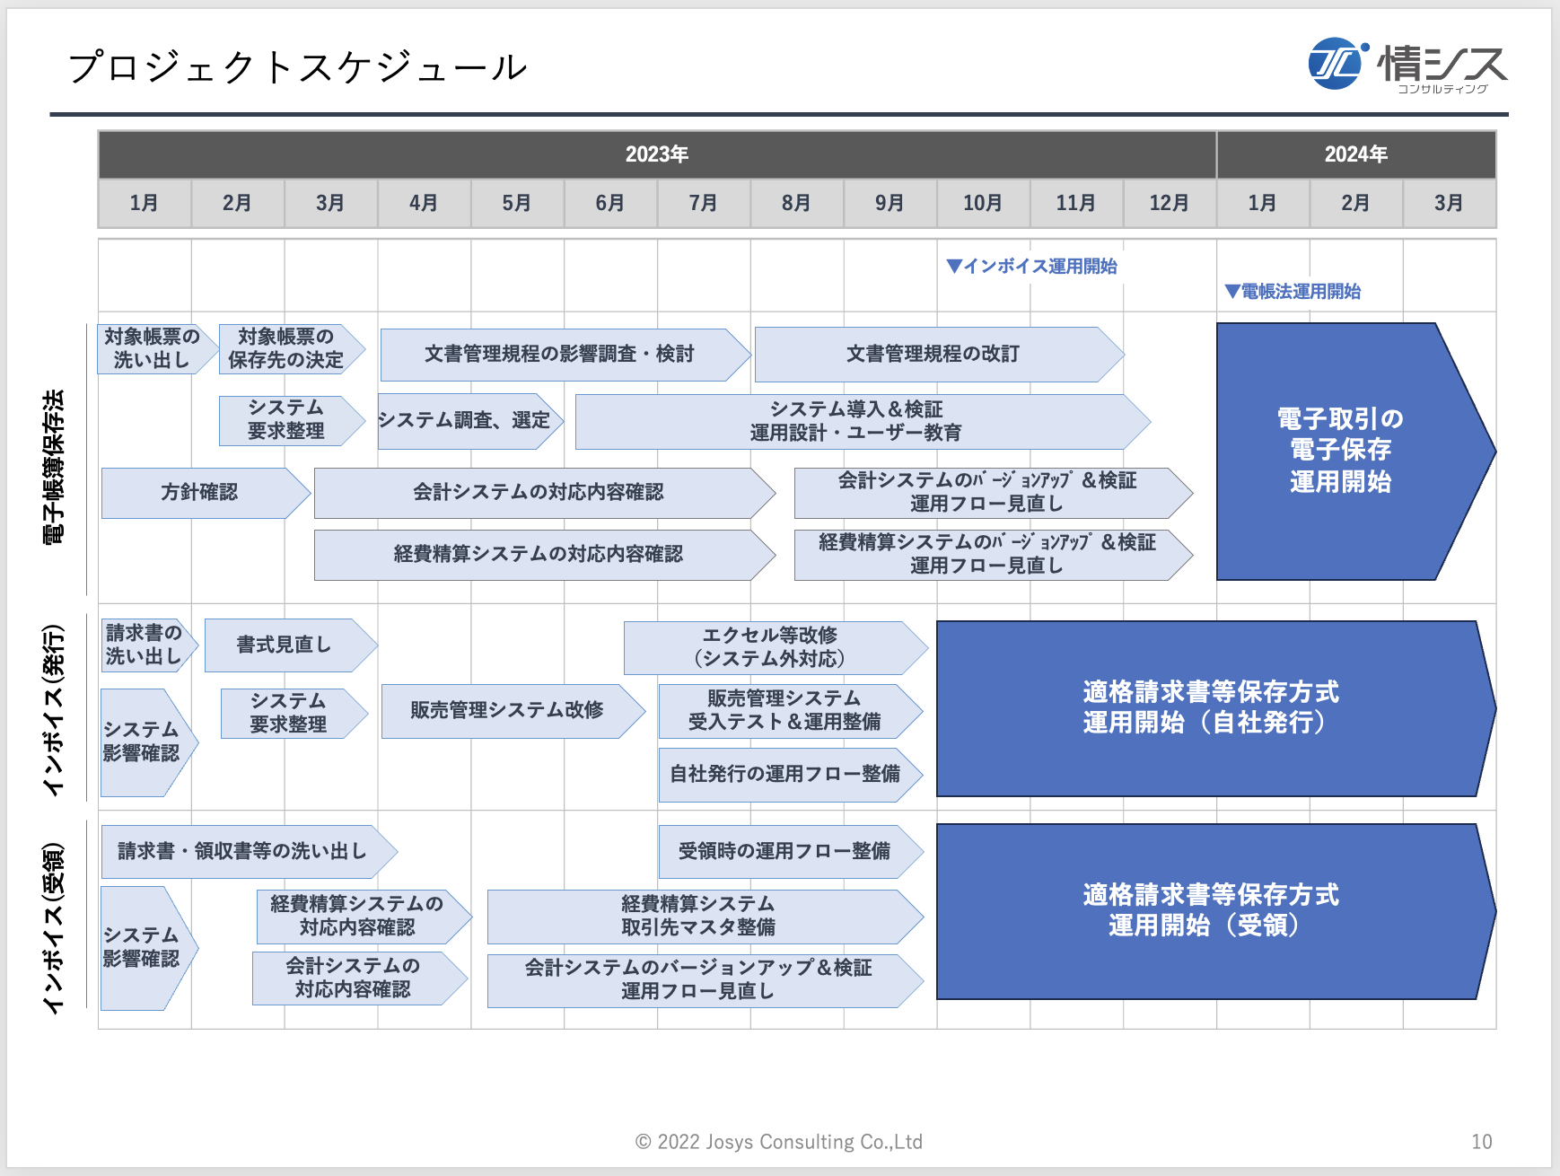Select the インボイス（受領） row label
Image resolution: width=1560 pixels, height=1176 pixels.
56,925
